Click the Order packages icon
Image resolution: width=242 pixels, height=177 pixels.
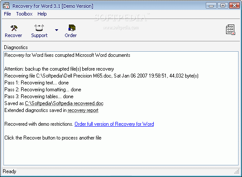pos(72,28)
